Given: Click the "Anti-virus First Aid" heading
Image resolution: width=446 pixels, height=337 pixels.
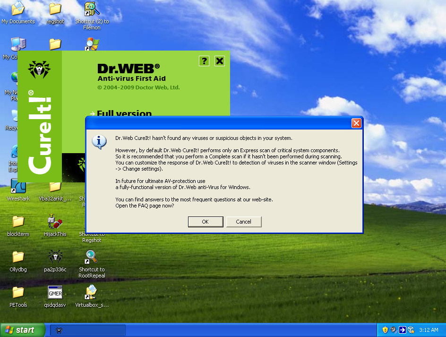Looking at the screenshot, I should point(131,78).
